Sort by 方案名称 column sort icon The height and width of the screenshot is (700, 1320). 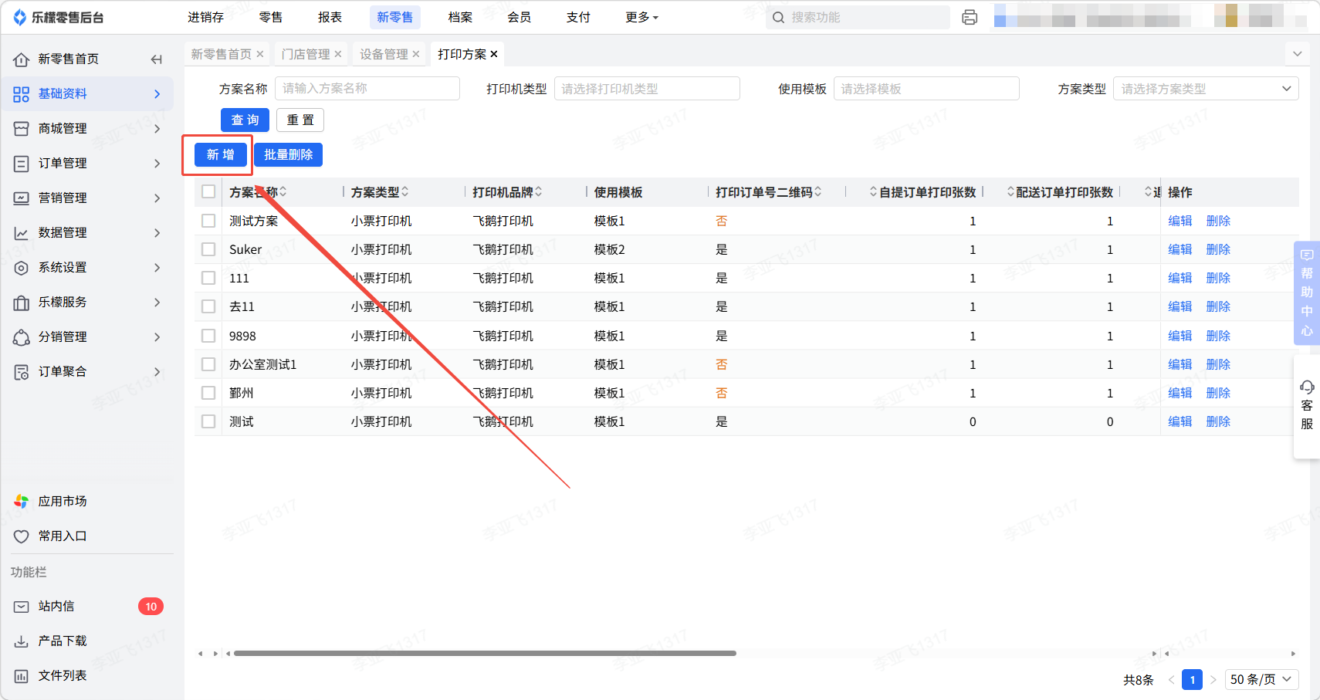point(283,191)
